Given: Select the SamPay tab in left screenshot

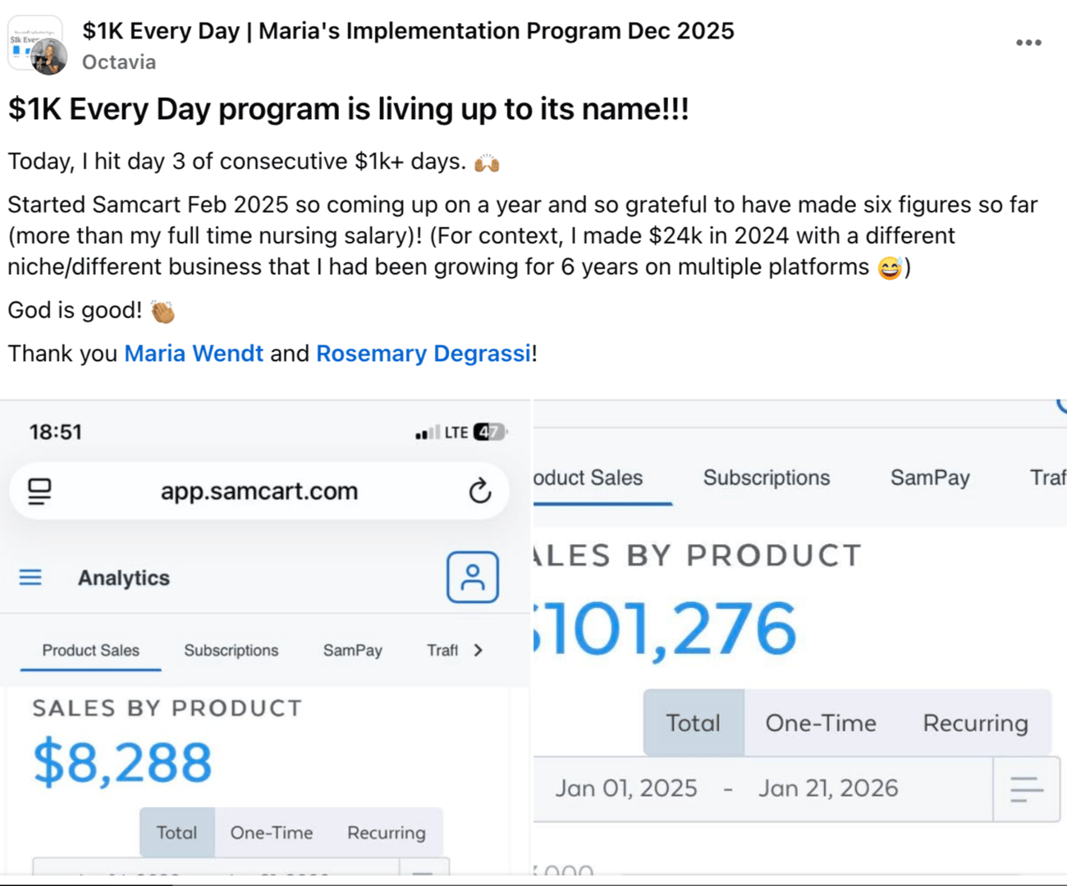Looking at the screenshot, I should (x=352, y=651).
